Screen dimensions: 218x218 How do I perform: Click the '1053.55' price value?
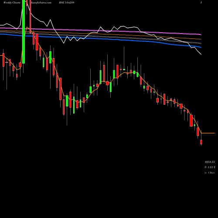tap(210, 162)
